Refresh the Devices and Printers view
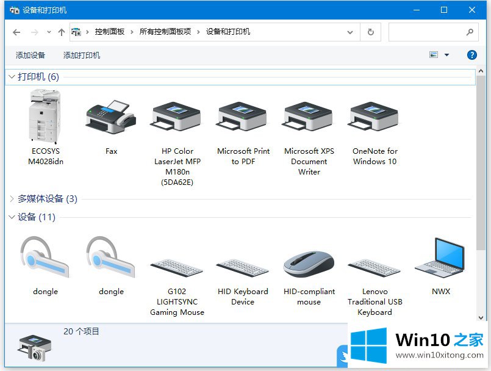The width and height of the screenshot is (491, 371). click(x=371, y=32)
